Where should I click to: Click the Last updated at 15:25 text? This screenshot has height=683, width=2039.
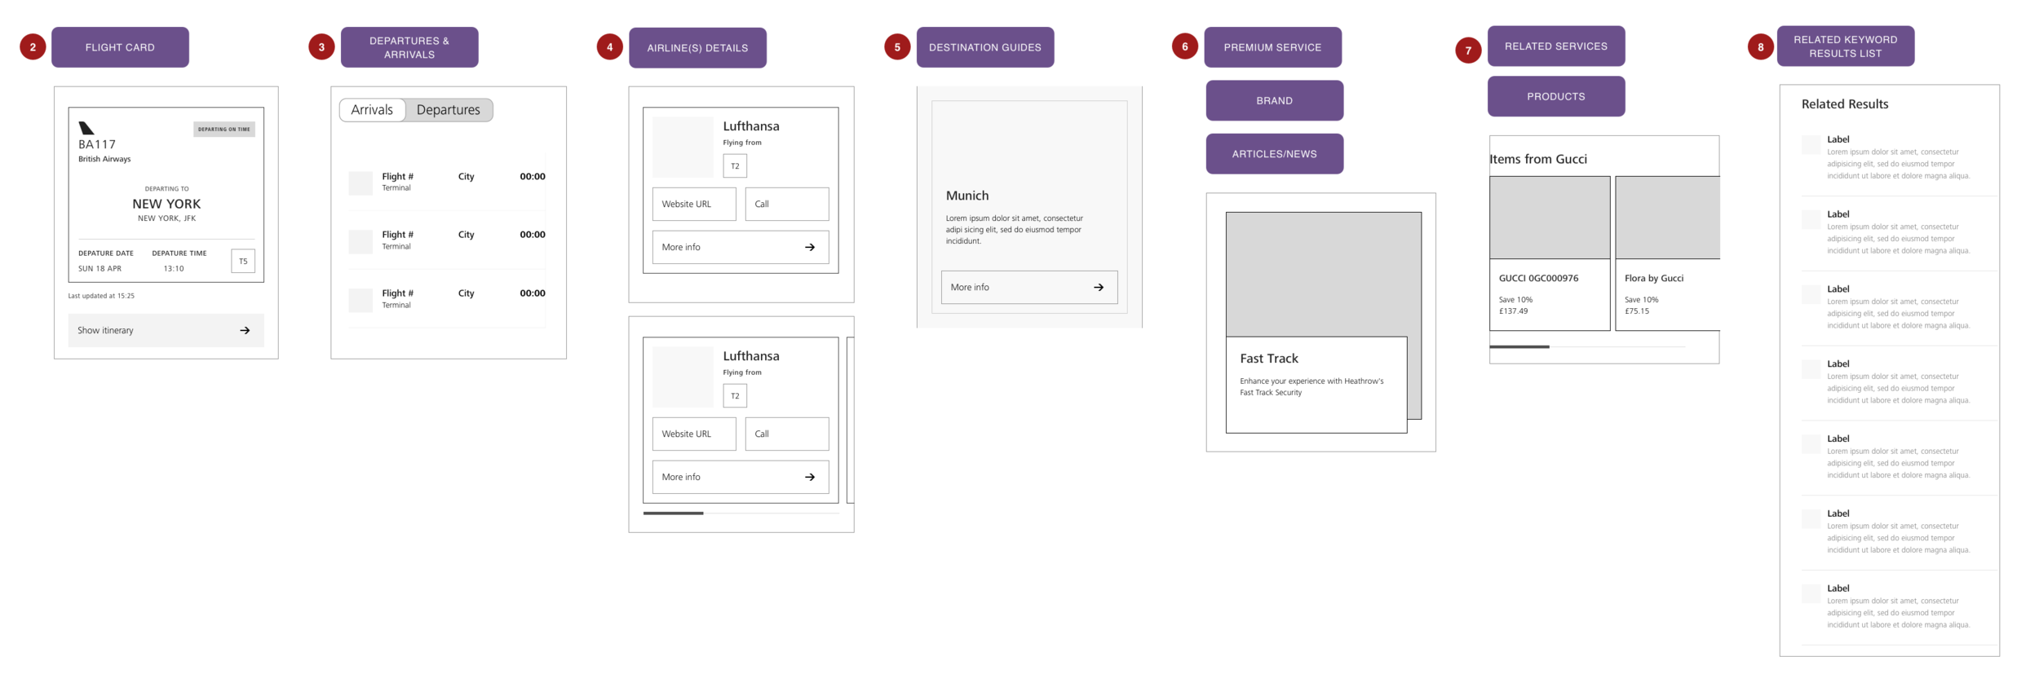[x=101, y=296]
